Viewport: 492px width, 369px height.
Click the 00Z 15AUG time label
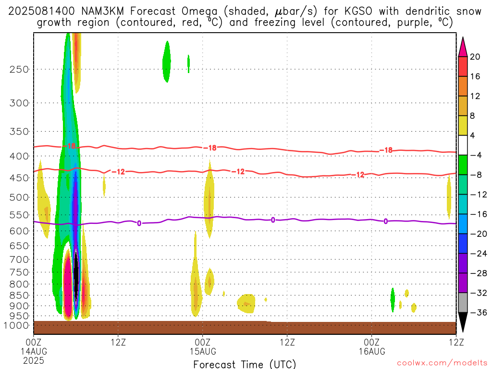pyautogui.click(x=203, y=347)
